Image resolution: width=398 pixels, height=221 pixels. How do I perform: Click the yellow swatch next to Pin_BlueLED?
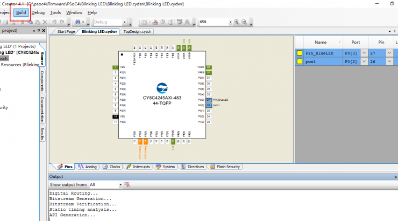click(299, 53)
